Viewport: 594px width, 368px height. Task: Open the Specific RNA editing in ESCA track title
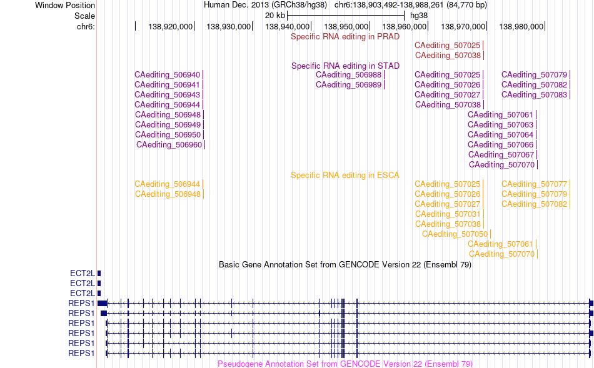[x=345, y=176]
